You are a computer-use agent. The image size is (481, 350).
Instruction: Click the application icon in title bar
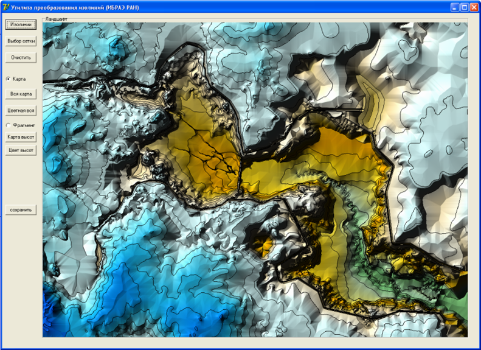[6, 7]
